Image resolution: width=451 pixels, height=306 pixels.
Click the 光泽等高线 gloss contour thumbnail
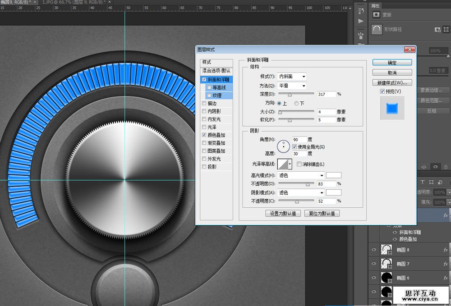point(282,164)
